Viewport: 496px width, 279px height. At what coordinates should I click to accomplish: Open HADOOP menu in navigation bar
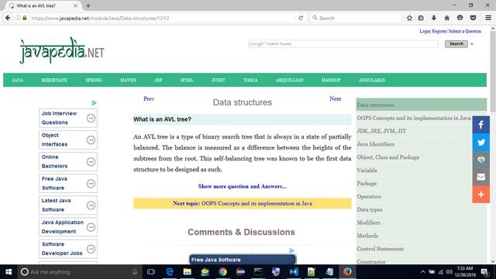pyautogui.click(x=331, y=80)
